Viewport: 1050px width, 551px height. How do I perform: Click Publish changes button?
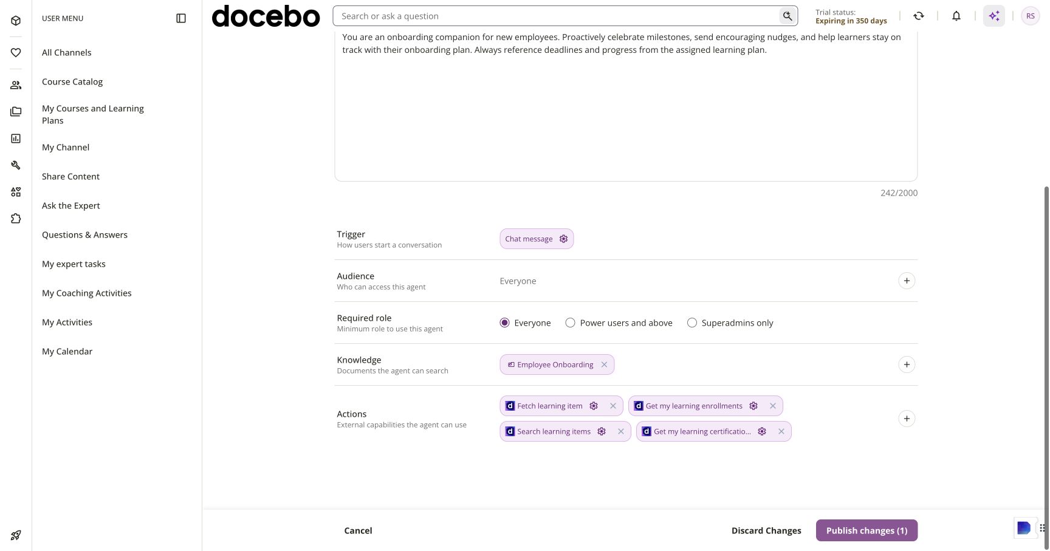(866, 530)
